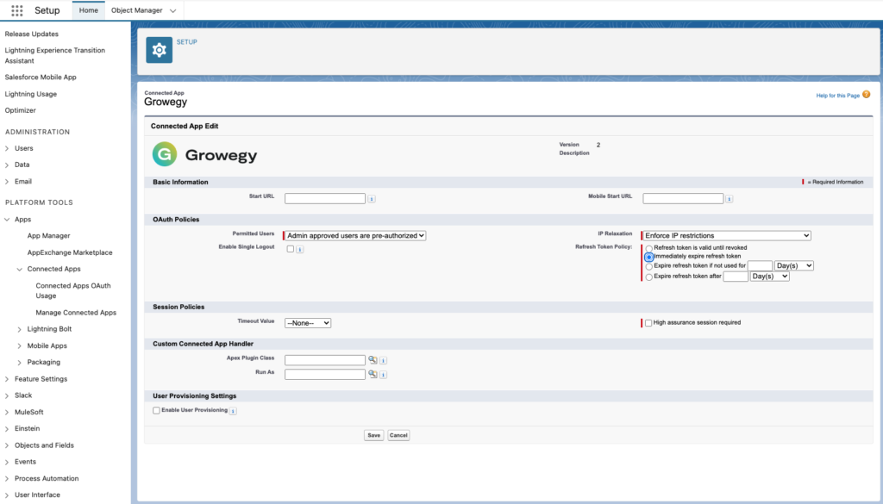
Task: Open the IP Relaxation dropdown
Action: 726,236
